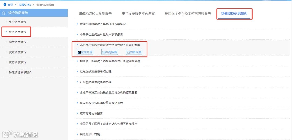Click the 办税指南 button
292x140 pixels.
coord(110,52)
